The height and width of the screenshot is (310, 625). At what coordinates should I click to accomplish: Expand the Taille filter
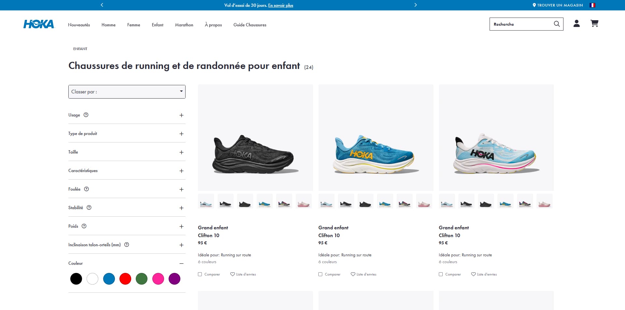[182, 152]
